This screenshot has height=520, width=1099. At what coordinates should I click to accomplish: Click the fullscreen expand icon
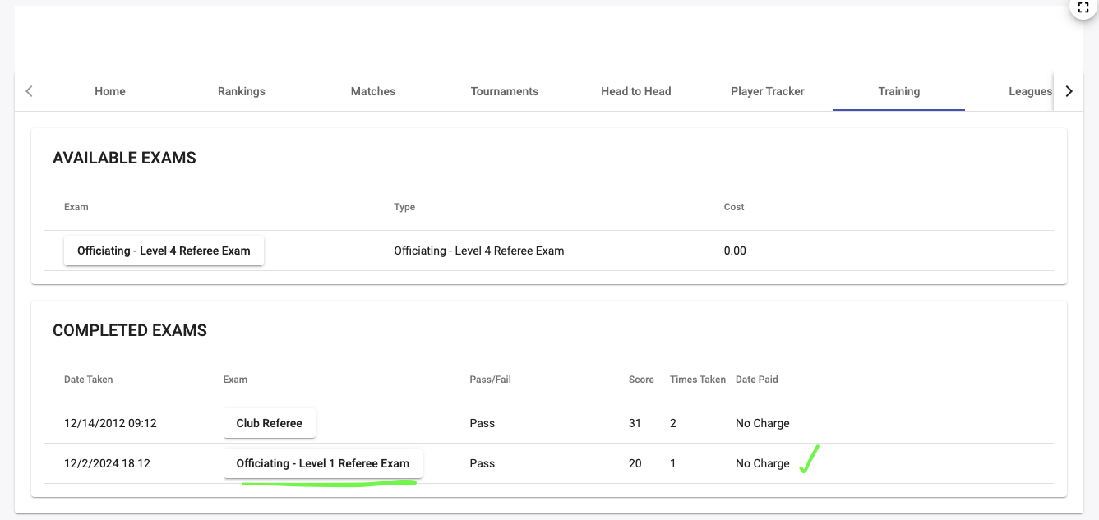[1083, 7]
